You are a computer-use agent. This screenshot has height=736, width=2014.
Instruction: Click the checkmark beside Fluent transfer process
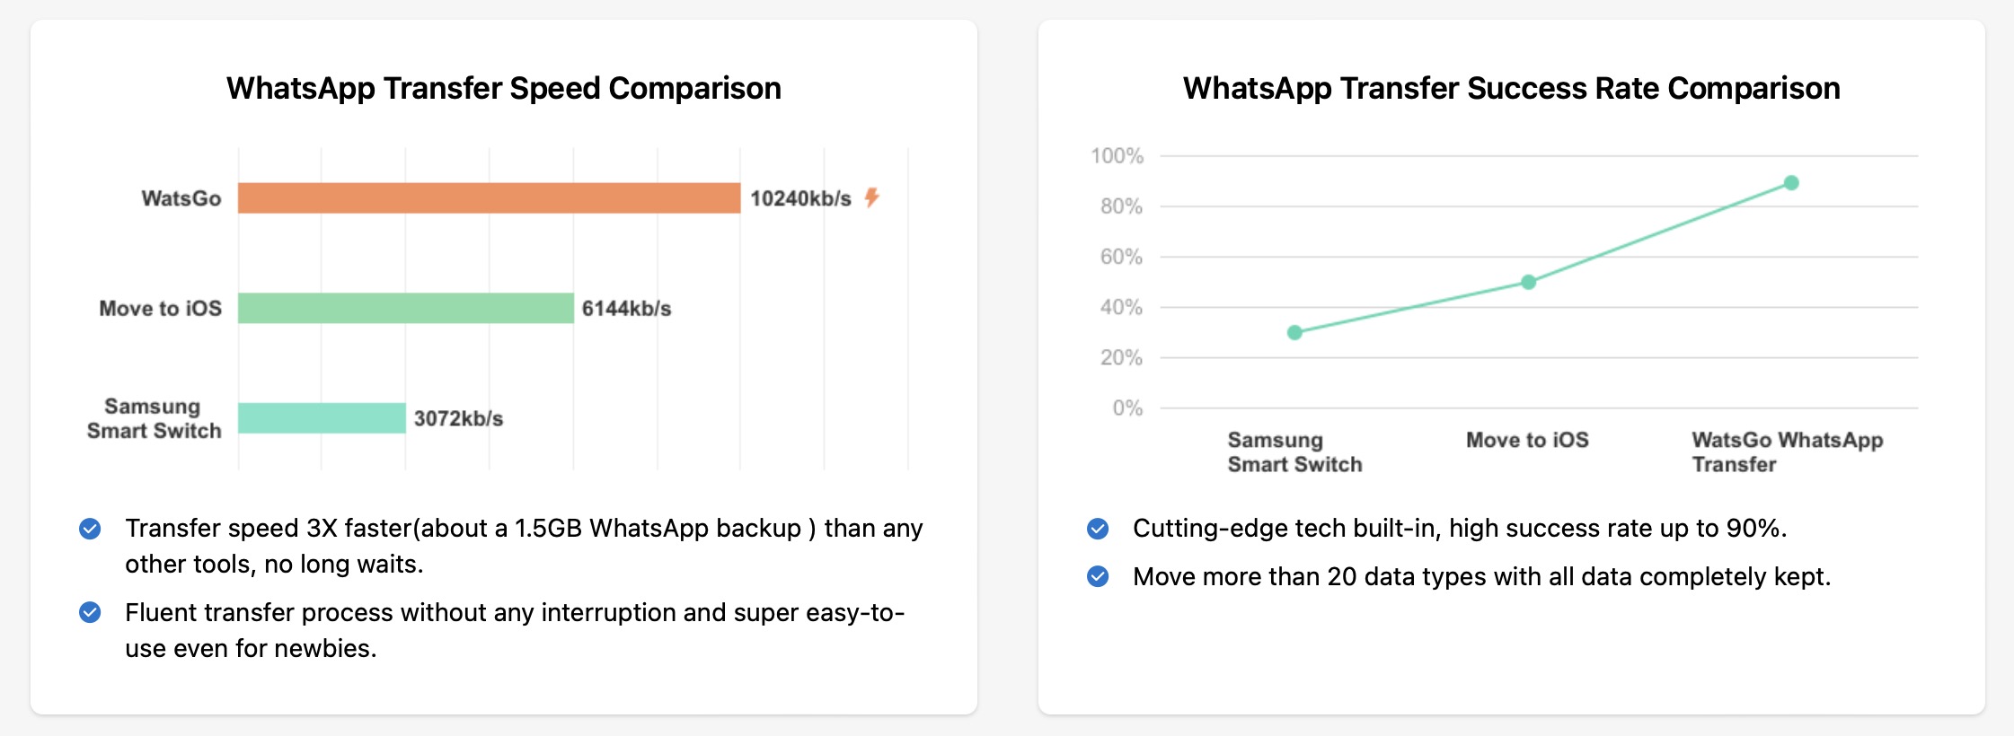(90, 613)
